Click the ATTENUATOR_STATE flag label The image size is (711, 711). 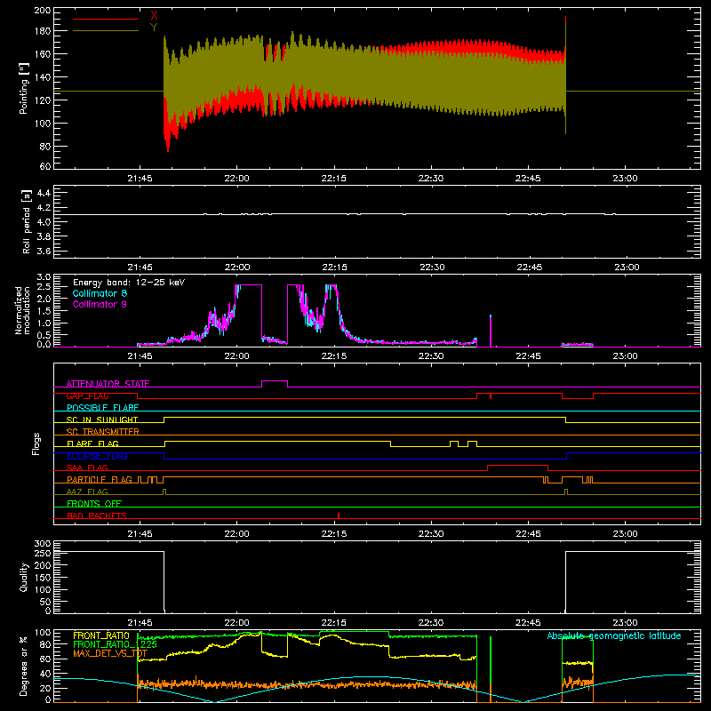coord(108,384)
